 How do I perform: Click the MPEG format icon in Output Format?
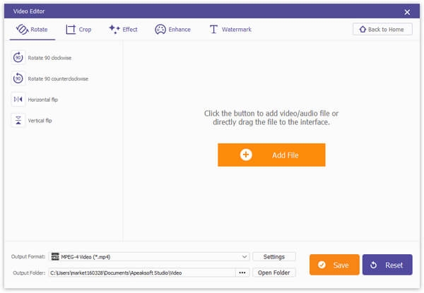coord(55,256)
